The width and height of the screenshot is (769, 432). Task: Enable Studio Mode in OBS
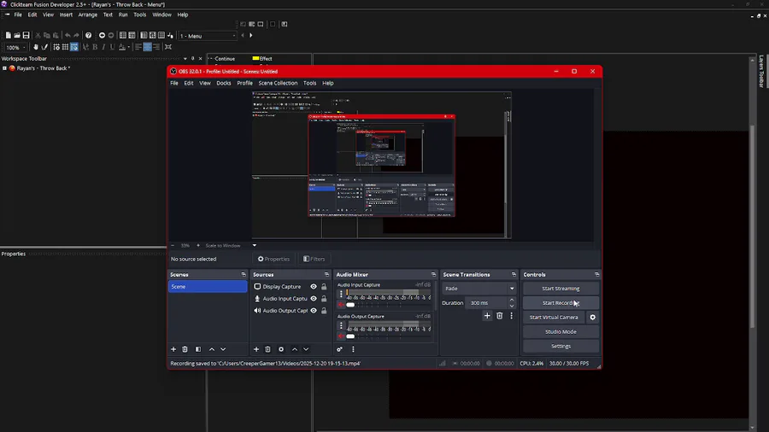coord(561,331)
